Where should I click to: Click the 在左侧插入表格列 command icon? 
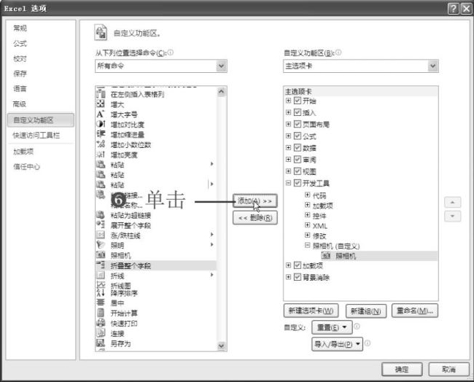pos(101,94)
